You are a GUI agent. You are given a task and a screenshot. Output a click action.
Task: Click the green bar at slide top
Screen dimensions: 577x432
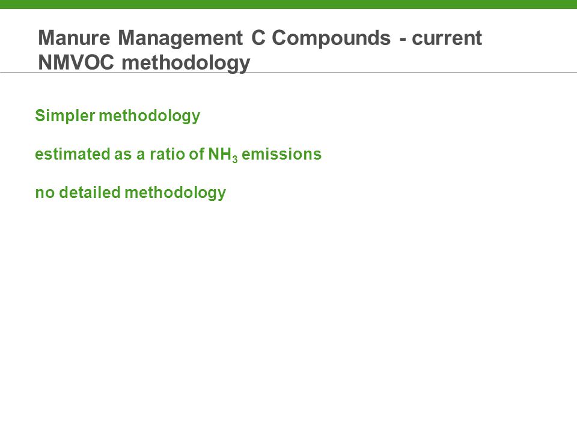coord(288,4)
